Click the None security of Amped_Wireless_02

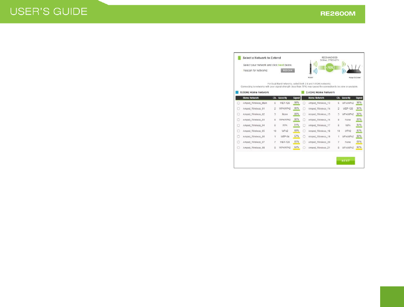[x=285, y=114]
